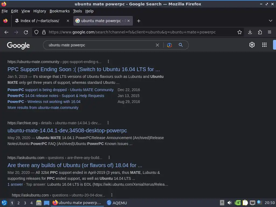Switch to workspace 3
276x207 pixels.
coord(25,203)
